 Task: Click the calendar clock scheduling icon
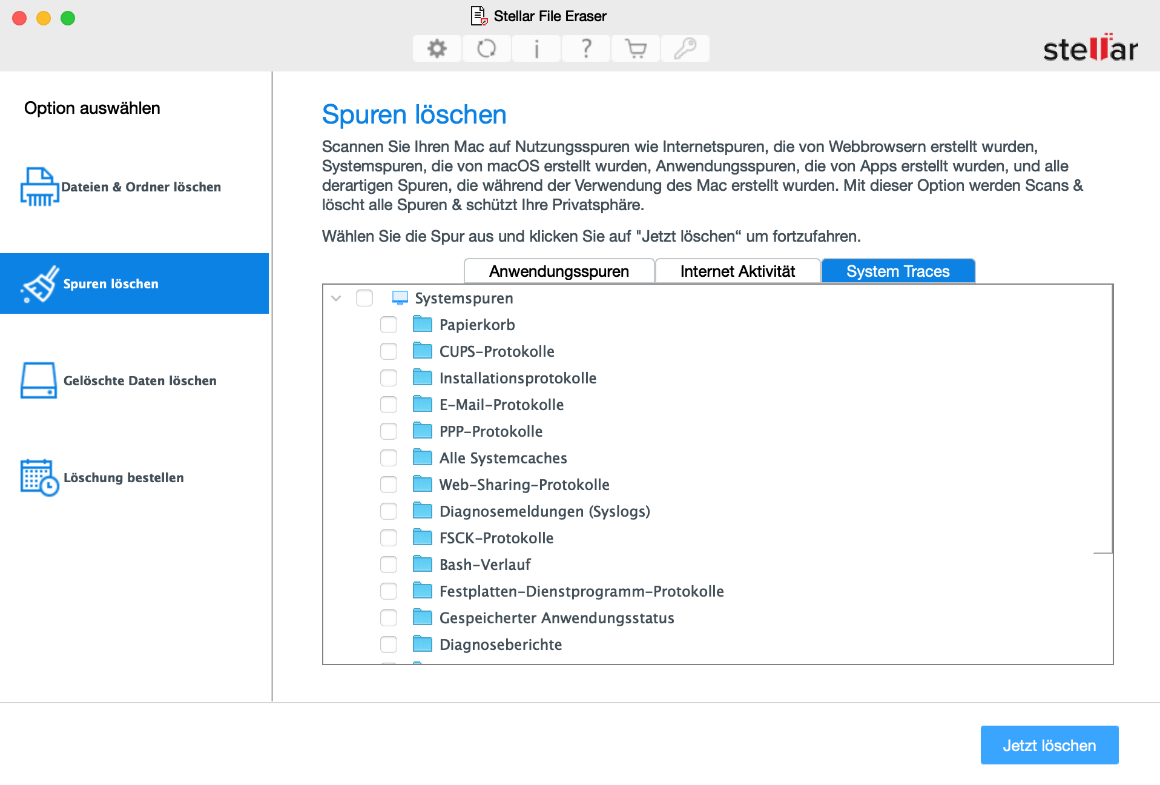click(x=40, y=477)
